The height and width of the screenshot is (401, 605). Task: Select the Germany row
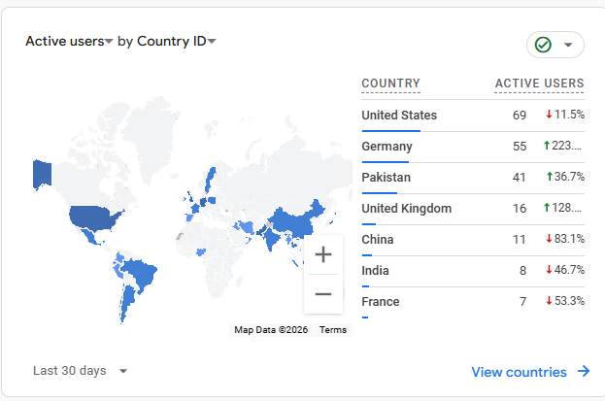click(x=473, y=147)
